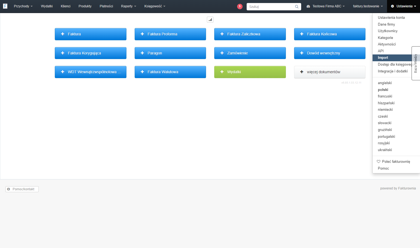Switch language to ukraiński
420x248 pixels.
coord(385,150)
